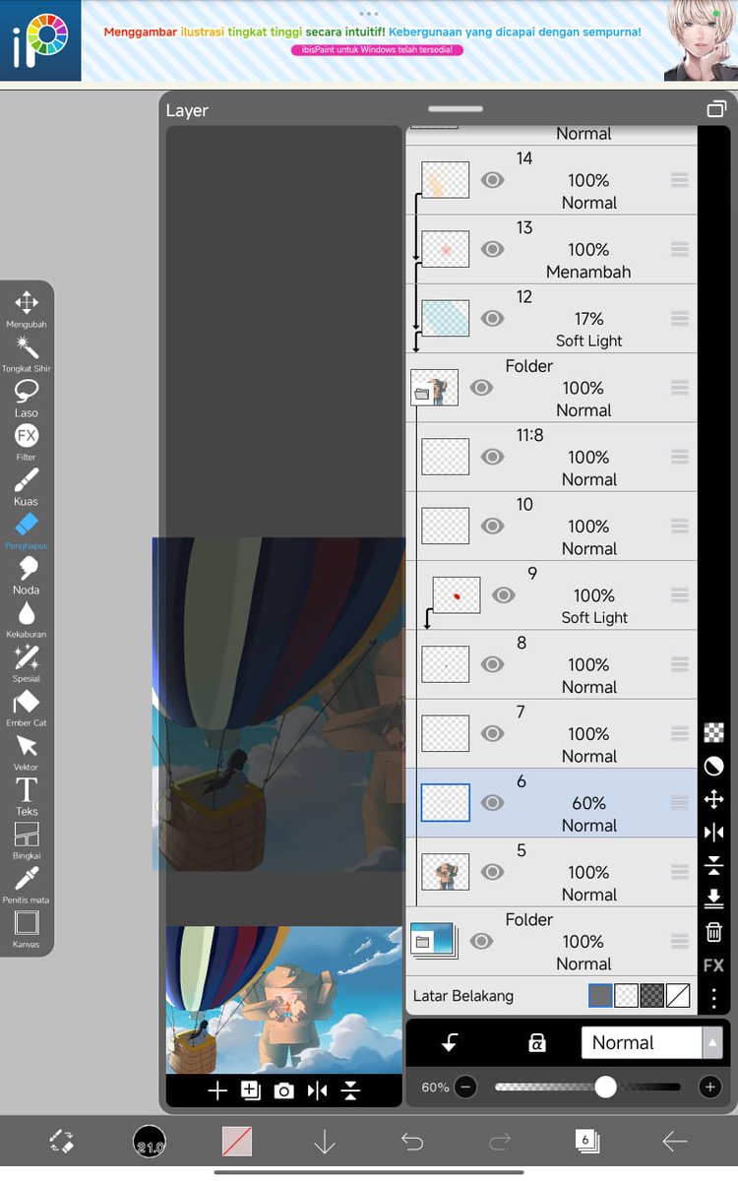
Task: Toggle visibility of layer 13
Action: tap(492, 249)
